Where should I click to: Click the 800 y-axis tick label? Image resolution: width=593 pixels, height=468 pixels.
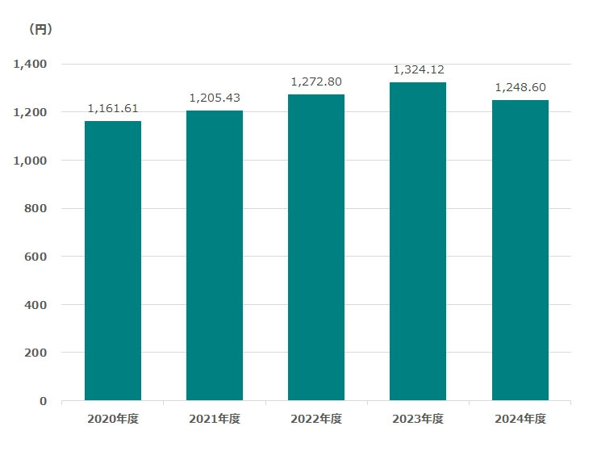pyautogui.click(x=35, y=208)
